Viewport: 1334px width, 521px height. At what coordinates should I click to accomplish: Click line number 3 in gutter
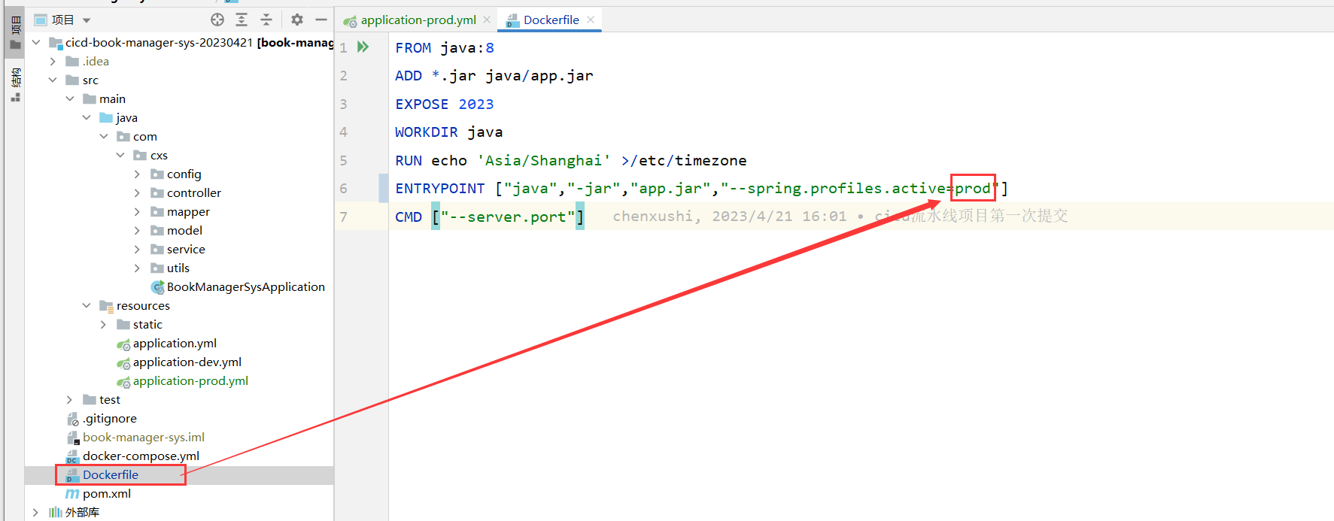(x=343, y=104)
